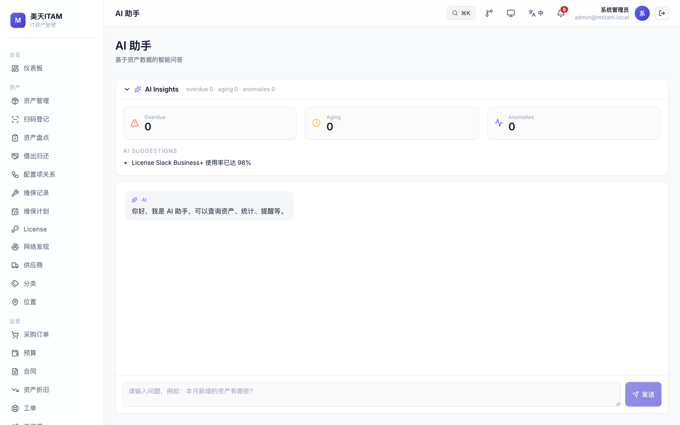Click the Aging stat card
This screenshot has height=425, width=680.
click(x=391, y=123)
